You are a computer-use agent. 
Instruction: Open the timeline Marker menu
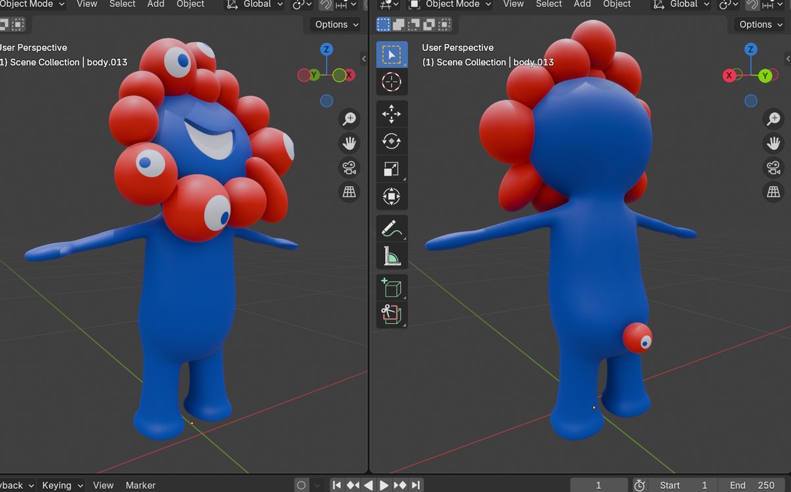coord(140,485)
